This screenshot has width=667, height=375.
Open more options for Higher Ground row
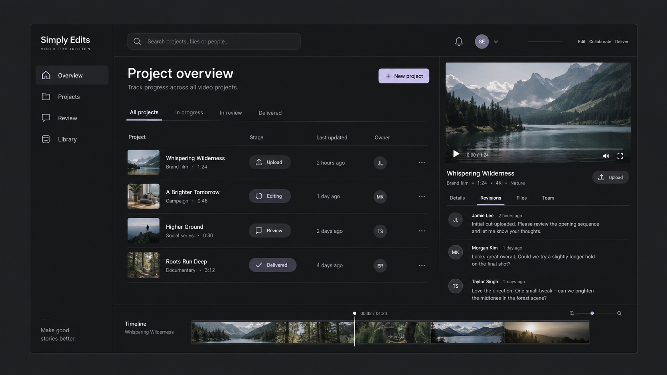(422, 231)
